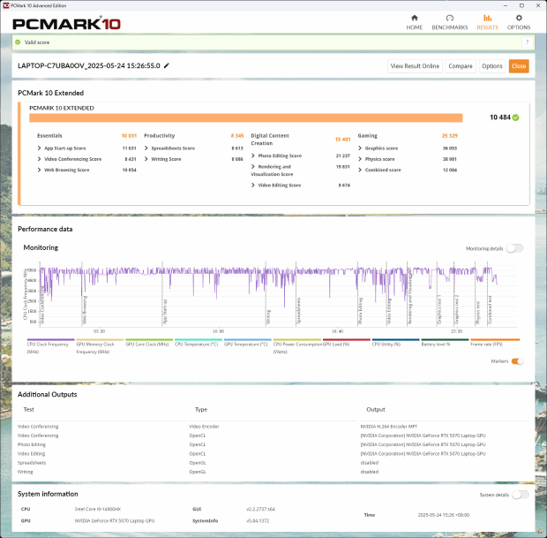This screenshot has height=538, width=547.
Task: Click View Result Online button
Action: pyautogui.click(x=415, y=66)
